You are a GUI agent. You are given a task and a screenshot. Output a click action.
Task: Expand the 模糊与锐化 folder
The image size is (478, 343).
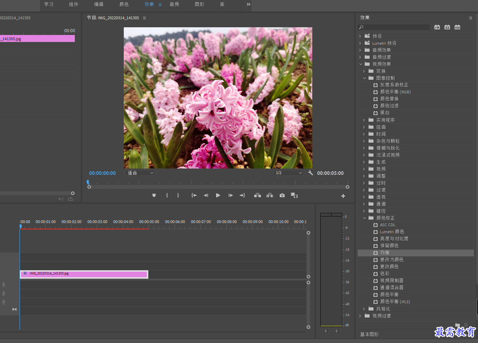364,148
